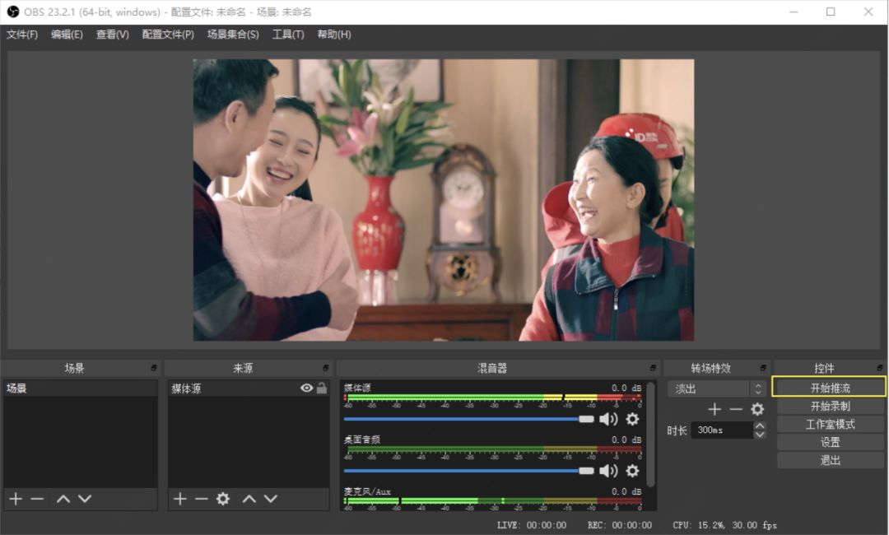Open the 配置文件(P) menu
Screen dimensions: 889x535
[x=168, y=35]
